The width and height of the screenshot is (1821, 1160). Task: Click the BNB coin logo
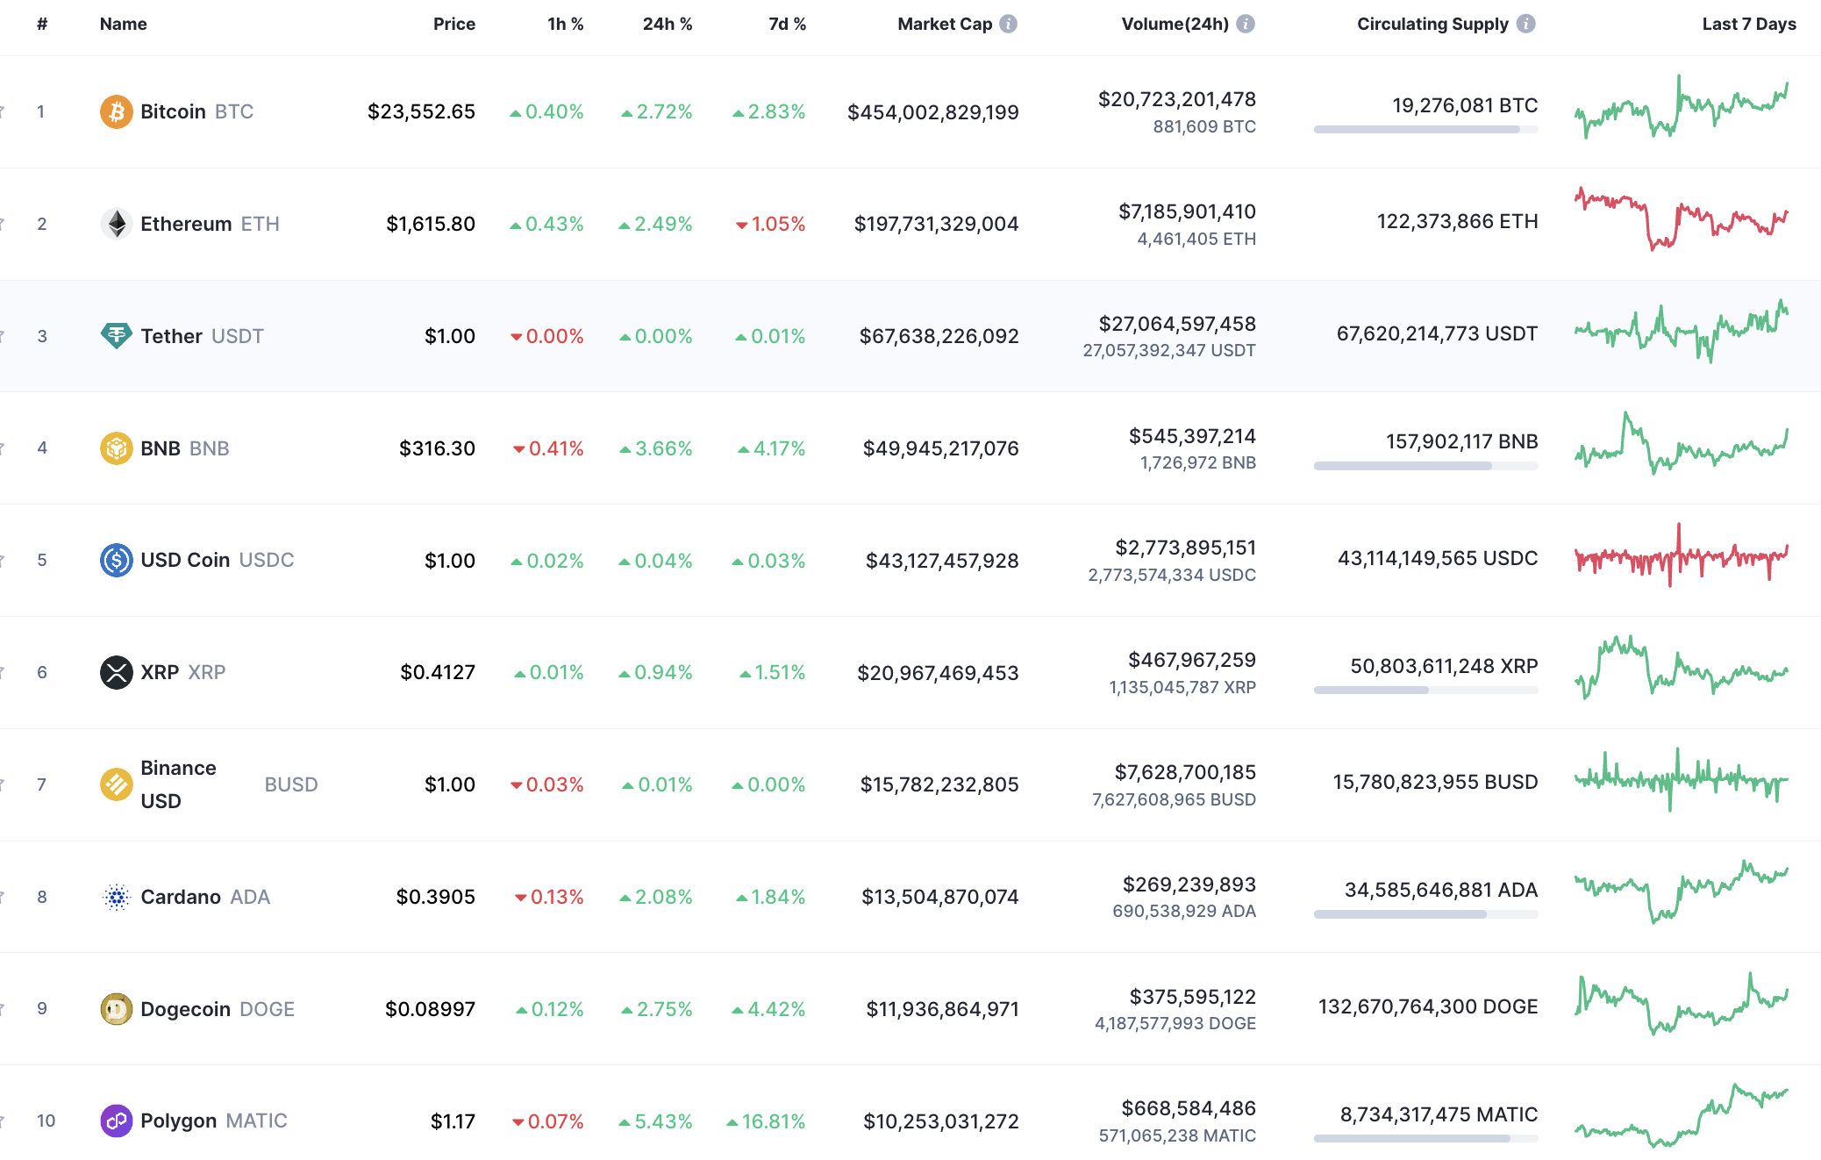pyautogui.click(x=115, y=448)
